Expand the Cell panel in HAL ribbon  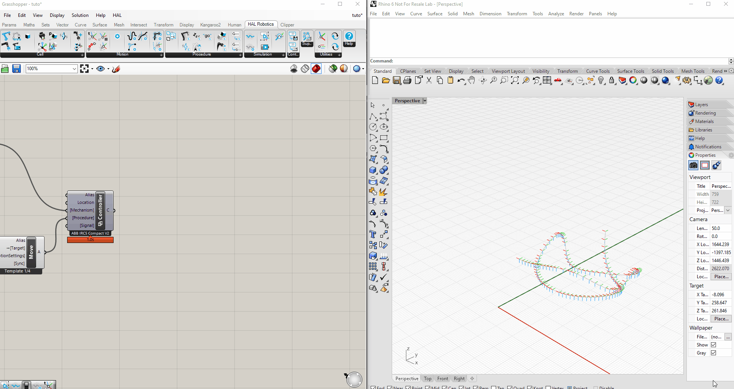click(82, 55)
